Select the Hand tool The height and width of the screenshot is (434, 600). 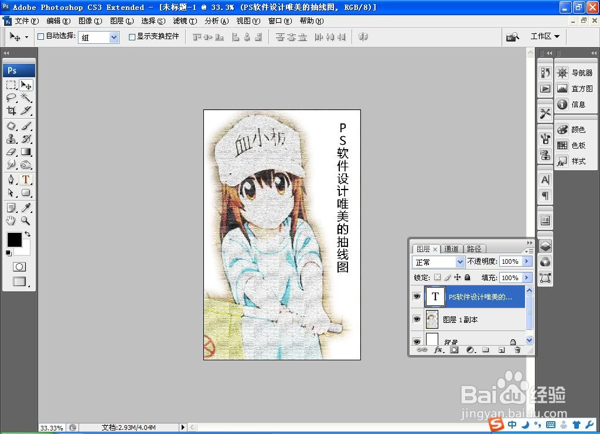pyautogui.click(x=12, y=221)
